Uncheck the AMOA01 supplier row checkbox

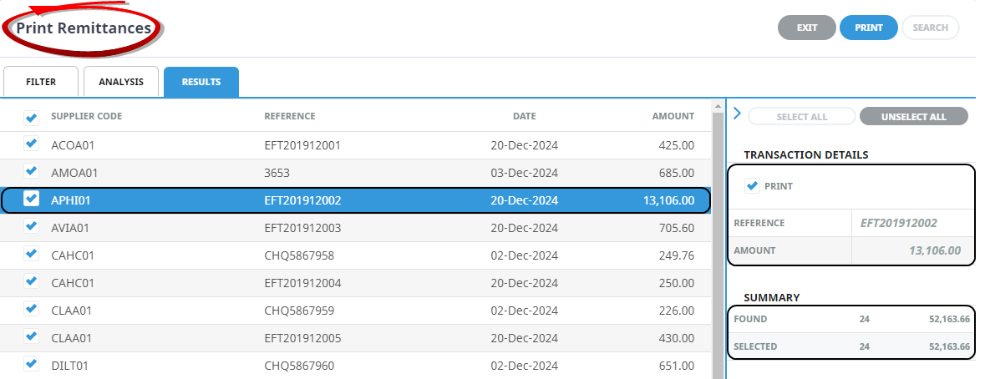32,171
